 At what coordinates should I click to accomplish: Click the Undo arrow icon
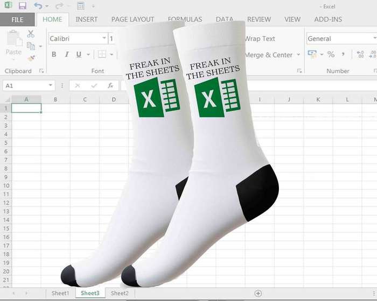[x=38, y=5]
